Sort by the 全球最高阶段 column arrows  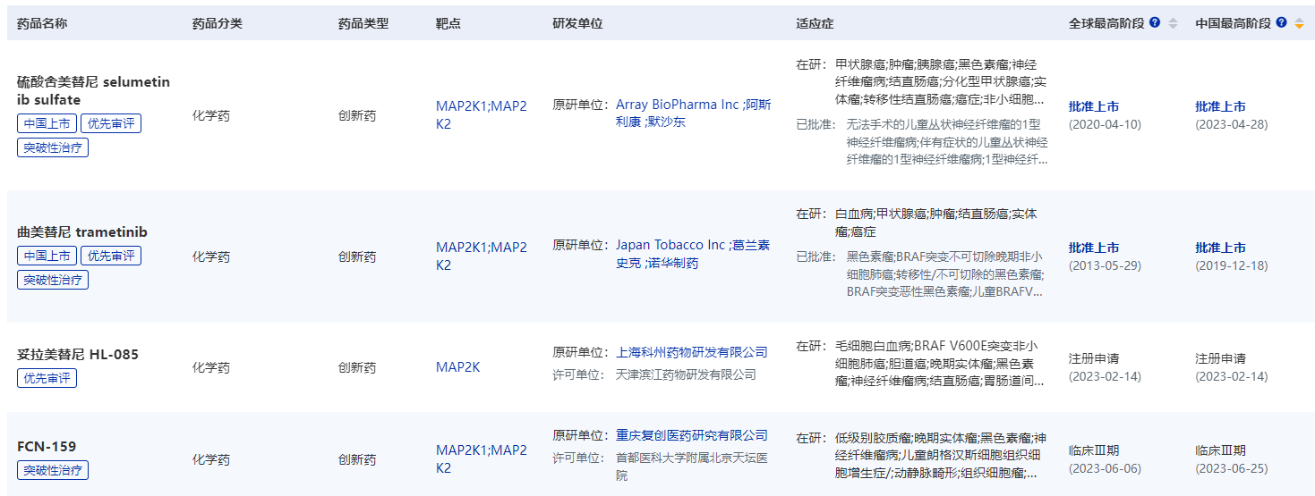1173,23
